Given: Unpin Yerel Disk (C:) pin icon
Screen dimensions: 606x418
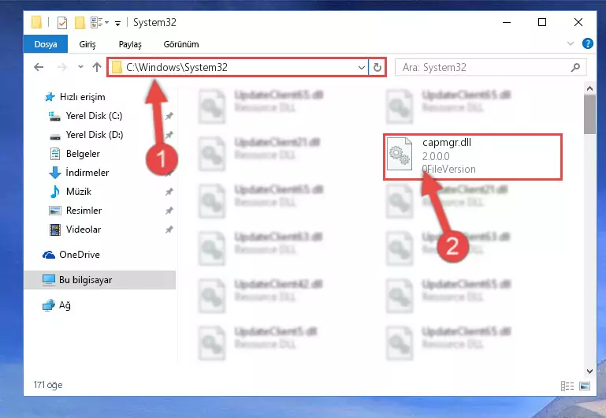Looking at the screenshot, I should [169, 116].
